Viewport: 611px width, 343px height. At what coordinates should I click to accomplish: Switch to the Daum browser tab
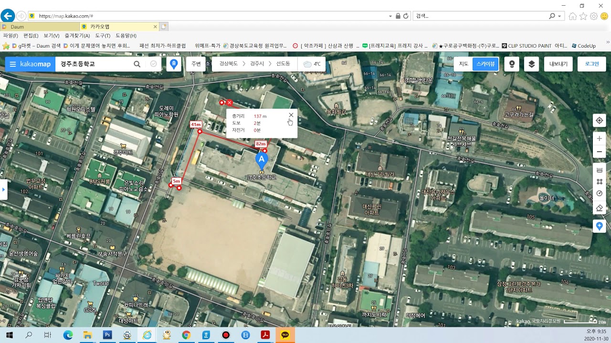pyautogui.click(x=40, y=27)
